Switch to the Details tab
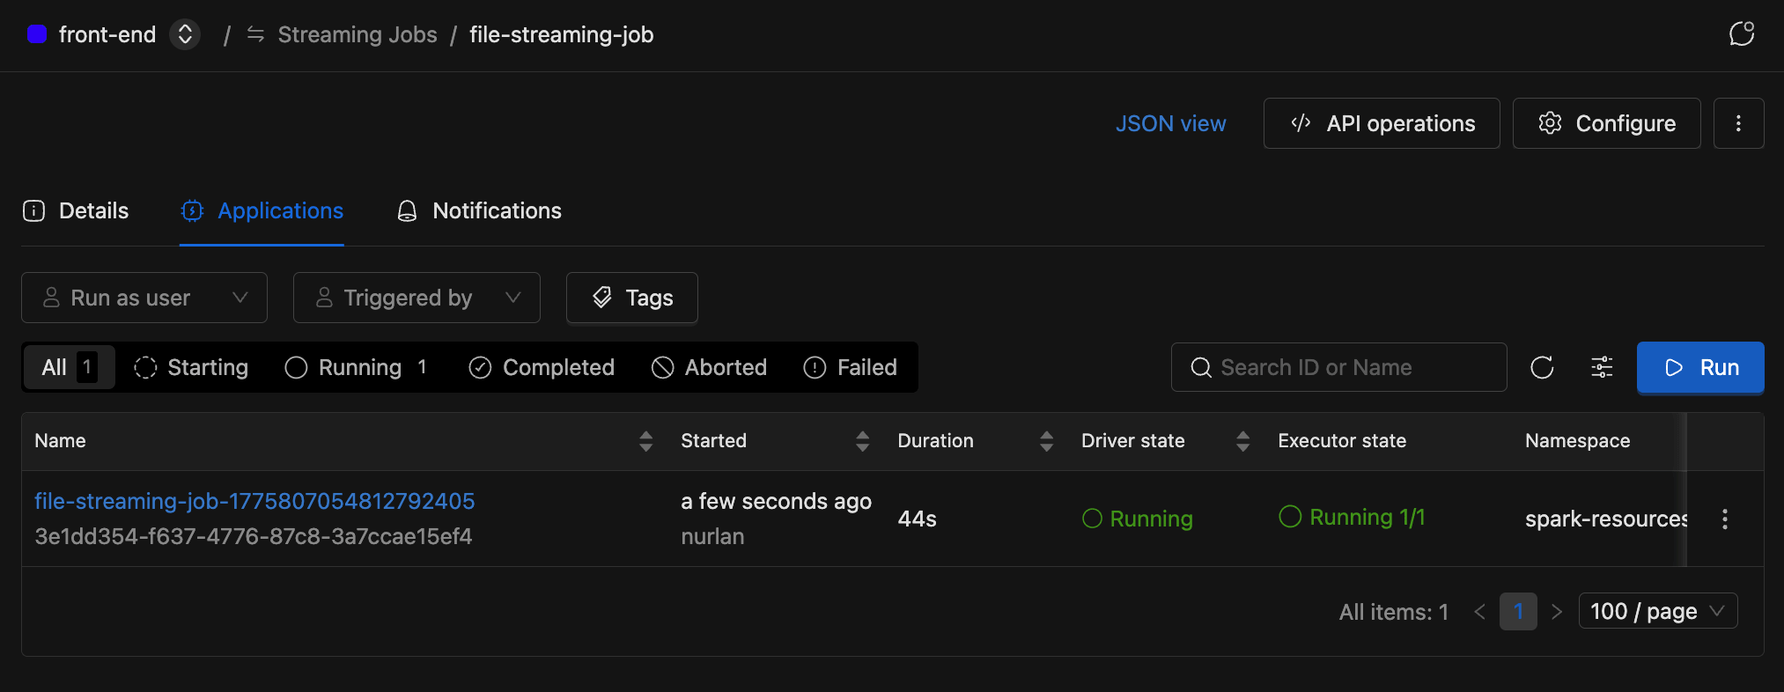Image resolution: width=1784 pixels, height=692 pixels. [x=77, y=211]
